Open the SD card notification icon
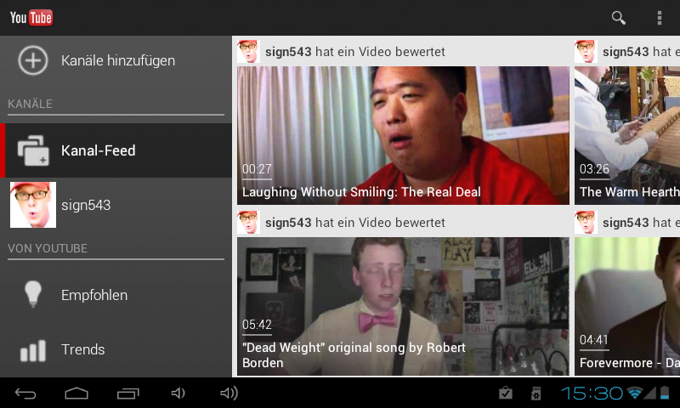The image size is (680, 408). [536, 394]
